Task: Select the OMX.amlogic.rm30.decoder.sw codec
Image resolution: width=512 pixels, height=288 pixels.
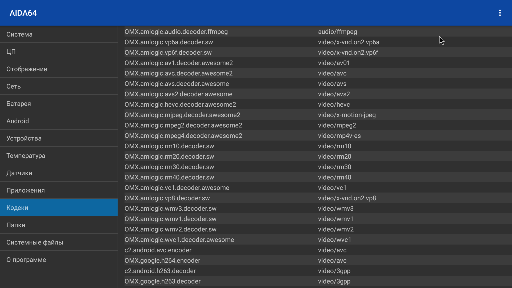Action: [x=318, y=167]
